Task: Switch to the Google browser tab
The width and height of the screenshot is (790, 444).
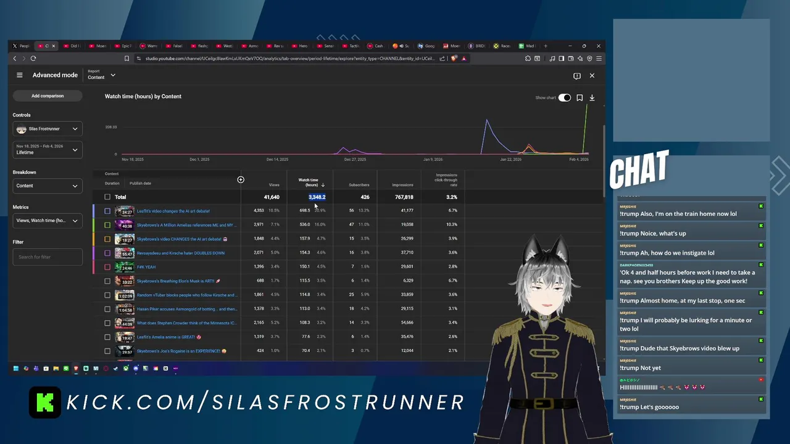Action: click(426, 46)
